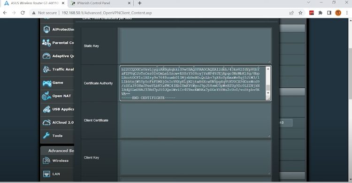Open Adaptive QoS gauge icon

[x=46, y=56]
